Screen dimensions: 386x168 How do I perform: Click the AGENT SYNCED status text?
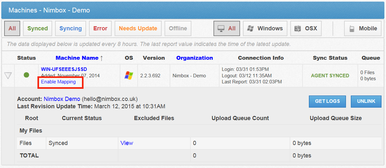coord(330,76)
